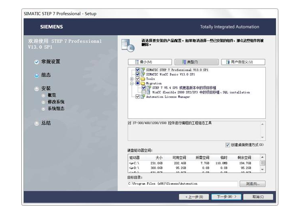The image size is (298, 214).
Task: Click the drive table scroll down arrow
Action: (262, 169)
